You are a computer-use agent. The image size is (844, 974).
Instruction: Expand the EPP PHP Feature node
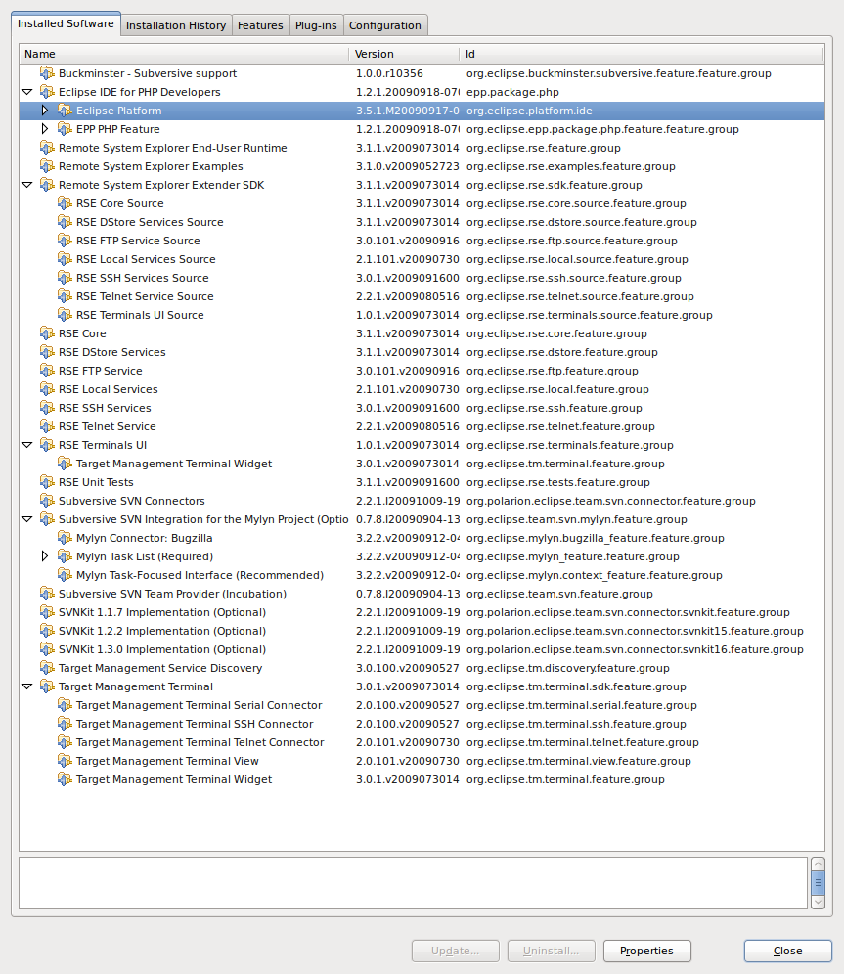(45, 129)
